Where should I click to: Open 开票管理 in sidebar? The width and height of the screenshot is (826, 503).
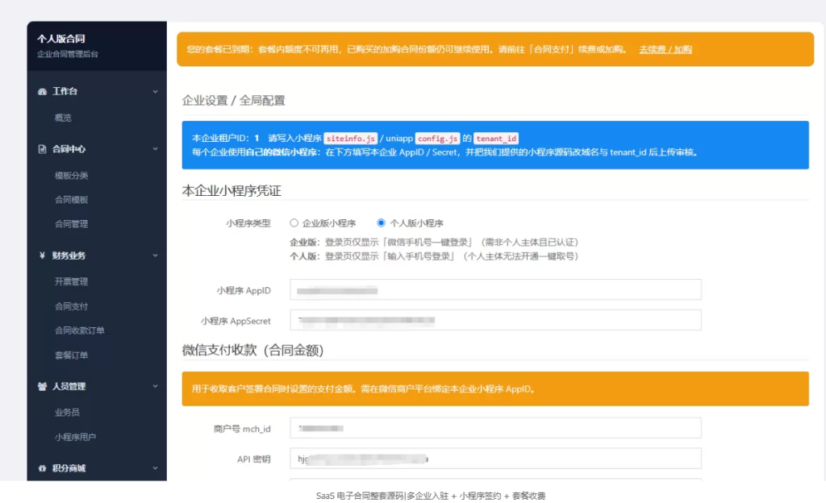tap(72, 282)
